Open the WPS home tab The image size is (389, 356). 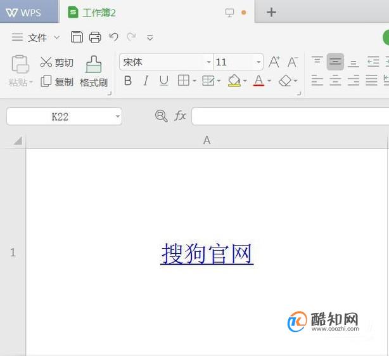29,11
